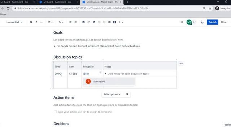Open page restrictions lock icon
Screen dimensions: 231x130
tap(202, 22)
